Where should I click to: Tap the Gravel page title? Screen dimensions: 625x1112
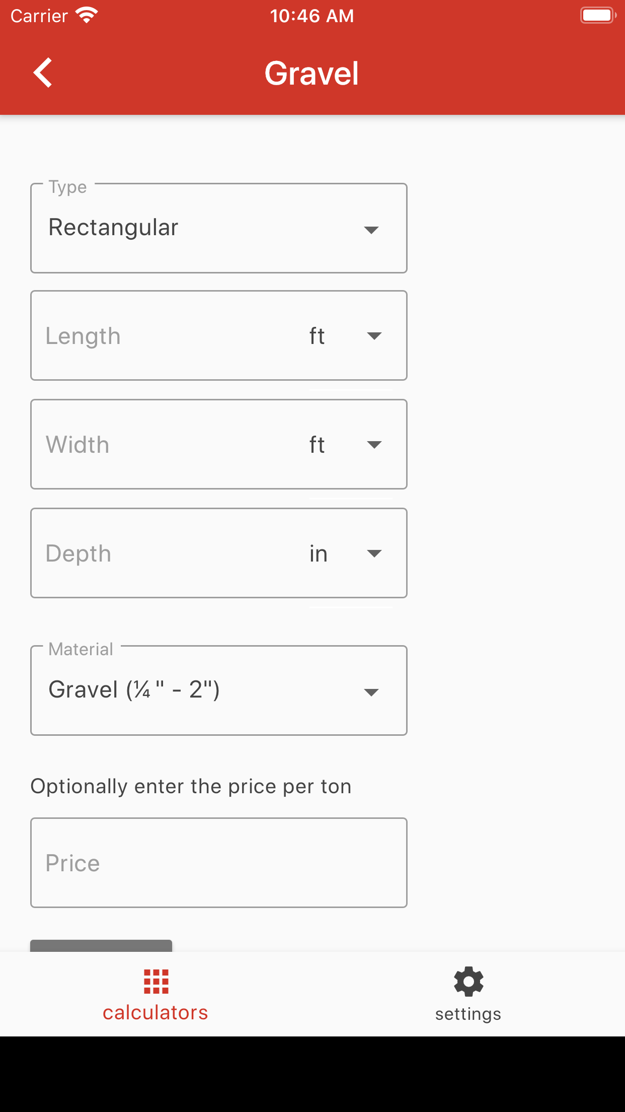(311, 74)
